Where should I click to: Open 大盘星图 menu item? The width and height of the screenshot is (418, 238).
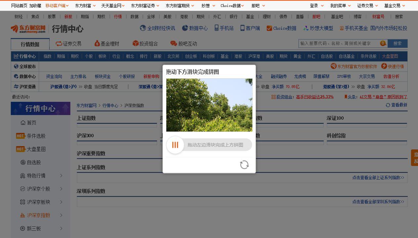[x=390, y=56]
